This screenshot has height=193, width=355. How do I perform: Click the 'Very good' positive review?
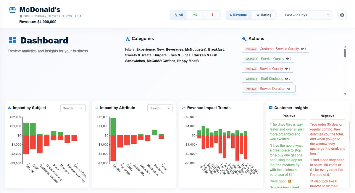coord(282,181)
